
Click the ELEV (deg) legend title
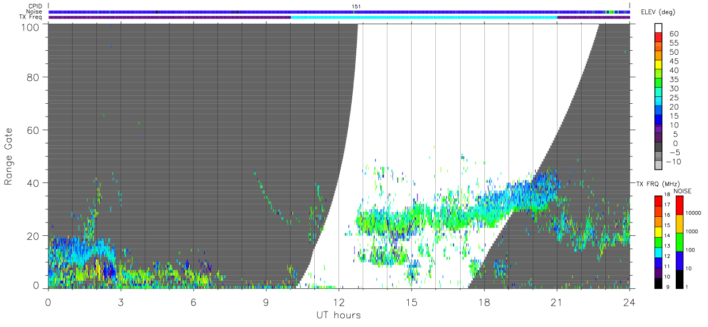pos(658,12)
